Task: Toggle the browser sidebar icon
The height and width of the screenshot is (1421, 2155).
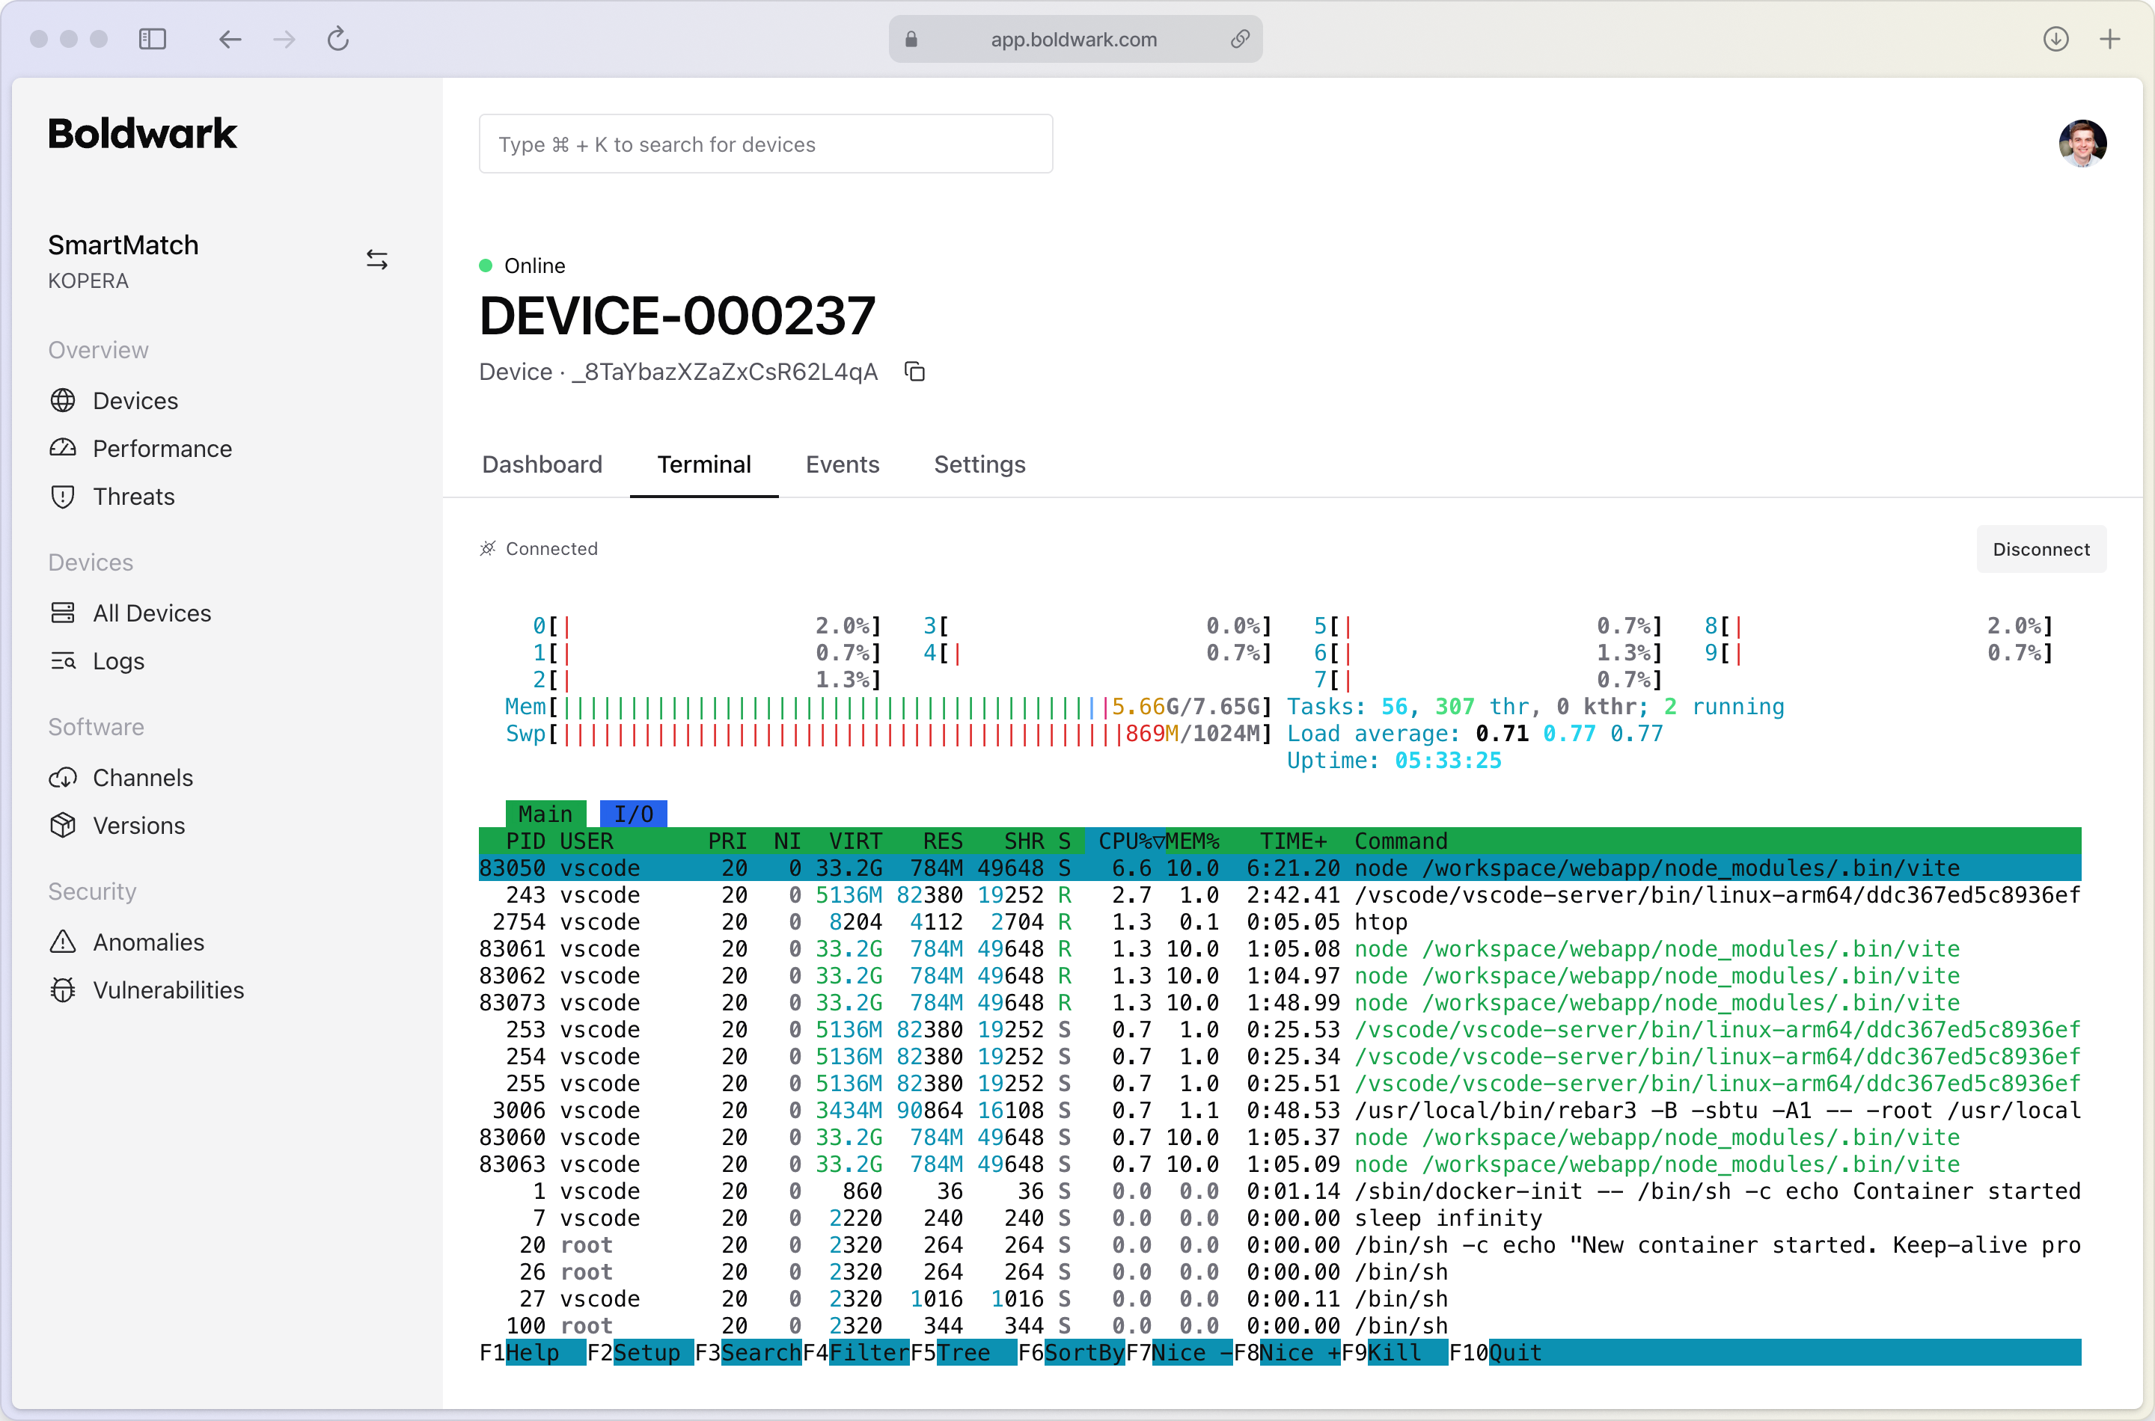Action: click(153, 39)
